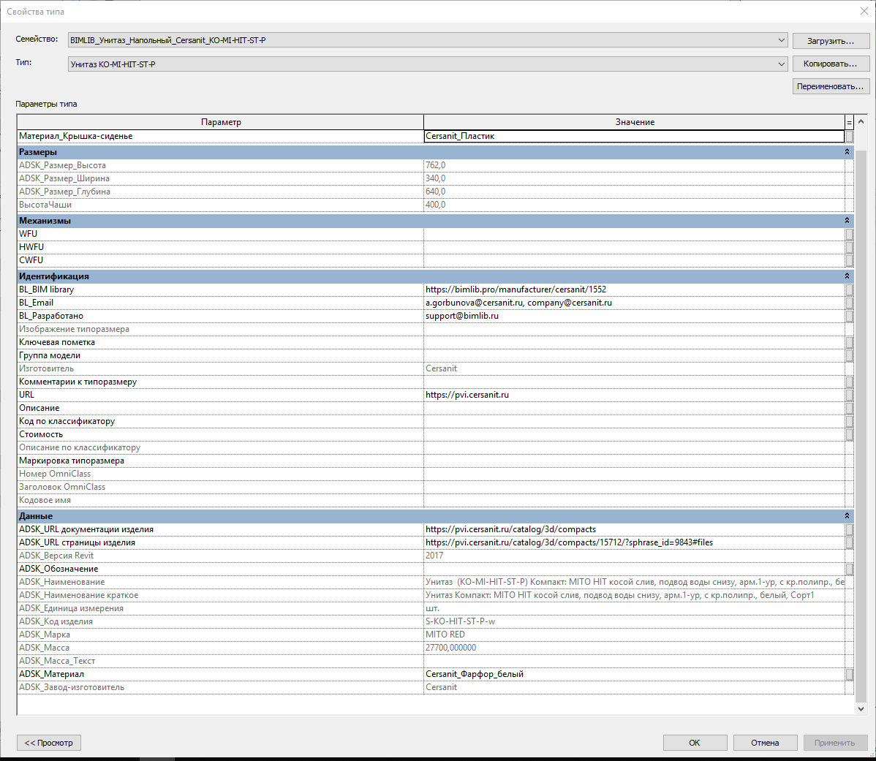Click the Ключевая пометка value cell
876x761 pixels.
point(634,342)
